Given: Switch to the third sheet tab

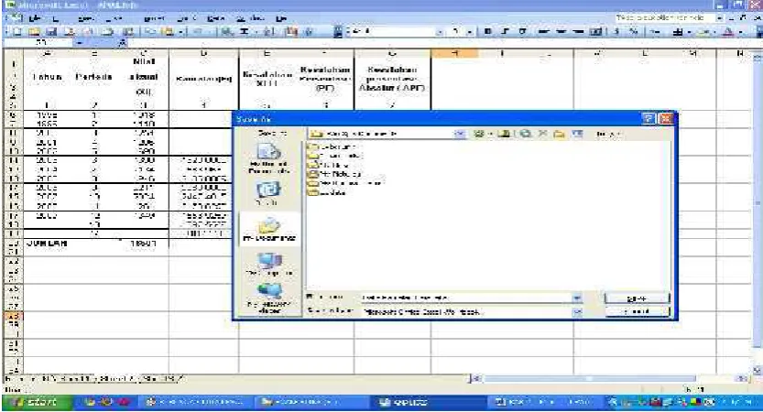Looking at the screenshot, I should pyautogui.click(x=159, y=378).
